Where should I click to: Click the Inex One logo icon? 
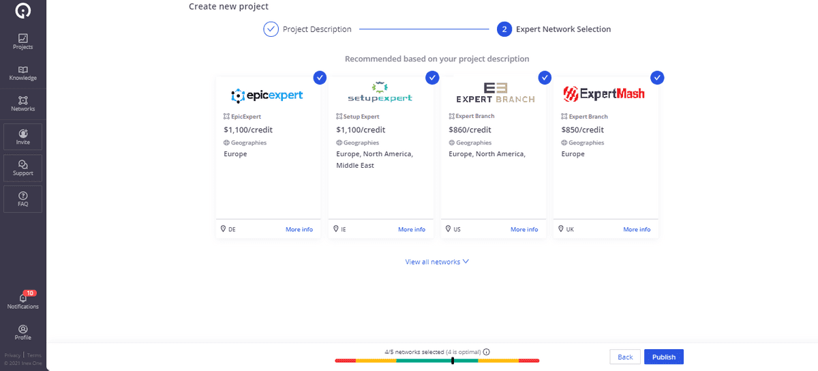23,10
